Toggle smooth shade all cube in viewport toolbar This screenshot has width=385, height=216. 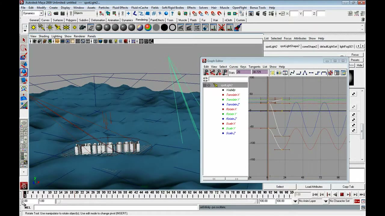point(100,41)
